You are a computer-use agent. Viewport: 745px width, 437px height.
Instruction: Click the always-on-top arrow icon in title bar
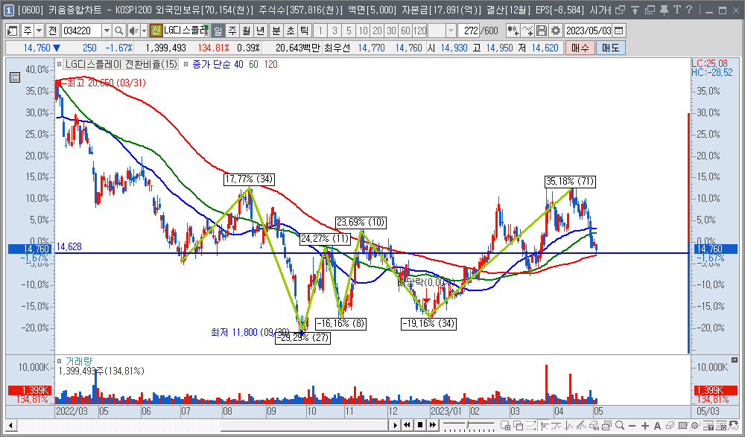[x=635, y=10]
